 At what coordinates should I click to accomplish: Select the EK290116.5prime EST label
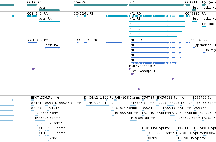tap(190, 133)
